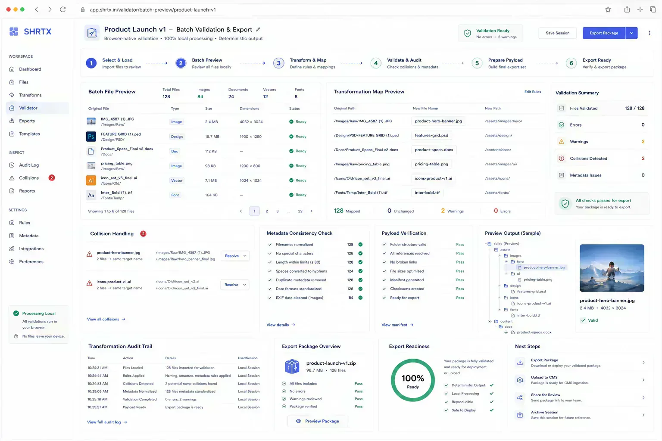Toggle the Deterministic Output checkbox

(446, 385)
